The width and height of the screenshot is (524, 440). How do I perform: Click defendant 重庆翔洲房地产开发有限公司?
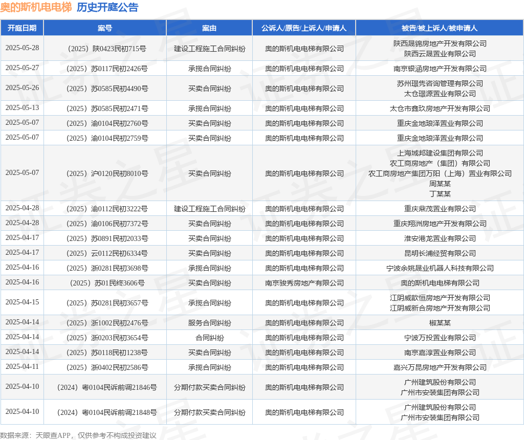pos(440,224)
